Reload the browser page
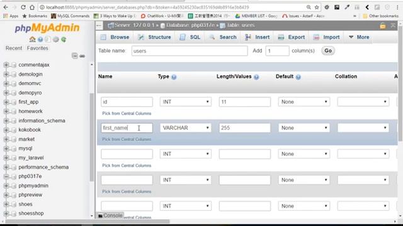The height and width of the screenshot is (226, 403). coord(23,8)
